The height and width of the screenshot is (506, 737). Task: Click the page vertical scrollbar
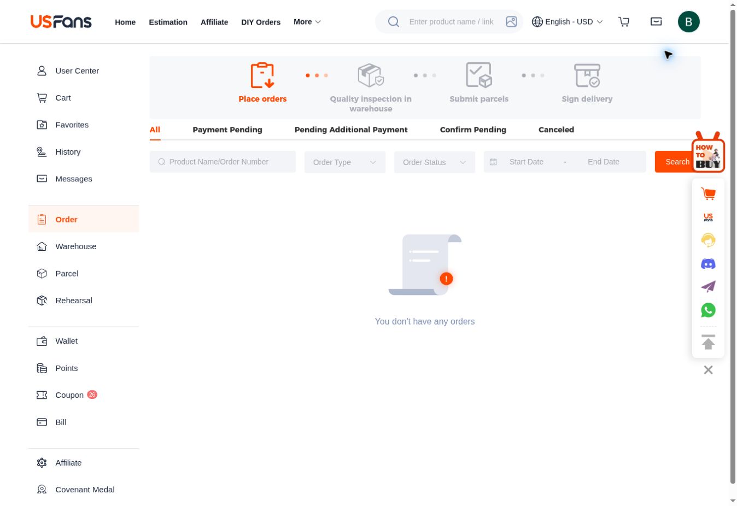[x=733, y=246]
